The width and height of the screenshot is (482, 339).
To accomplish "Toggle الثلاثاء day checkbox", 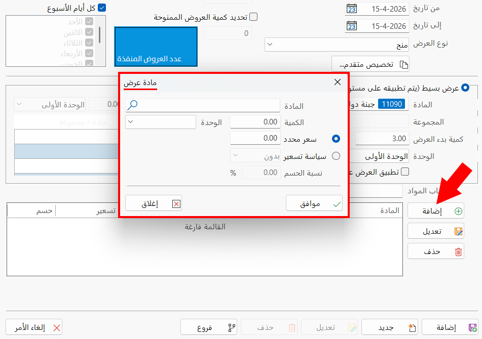I will coord(89,43).
